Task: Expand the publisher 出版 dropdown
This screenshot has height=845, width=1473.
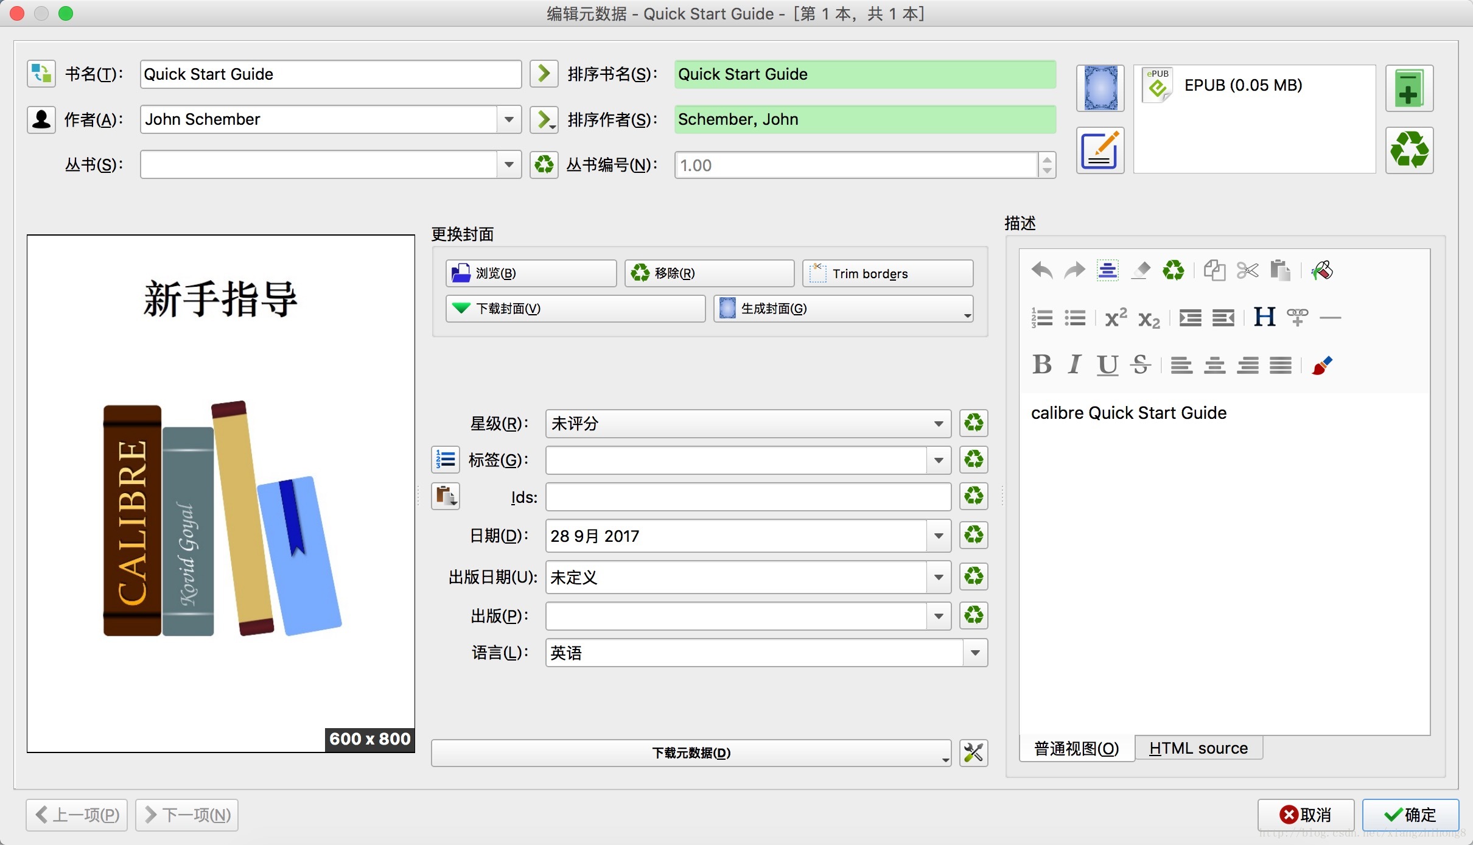Action: point(939,616)
